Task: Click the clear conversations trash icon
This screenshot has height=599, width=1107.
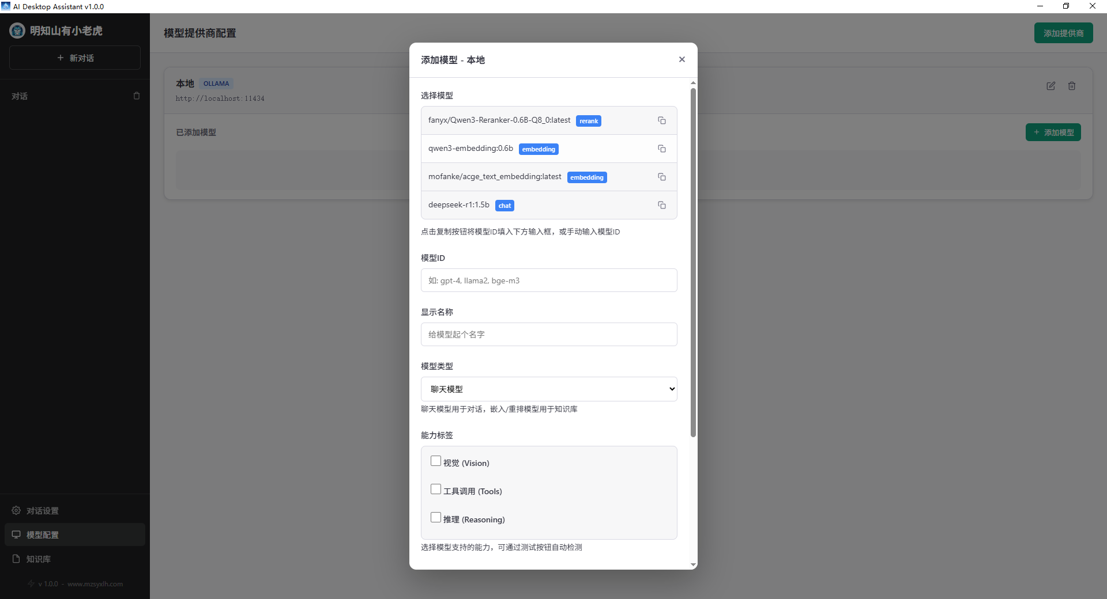Action: coord(137,96)
